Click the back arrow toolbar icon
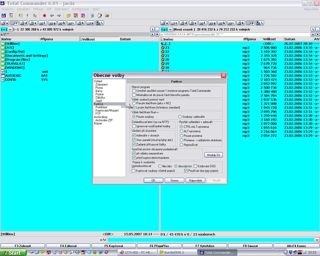This screenshot has height=256, width=320. [x=52, y=15]
